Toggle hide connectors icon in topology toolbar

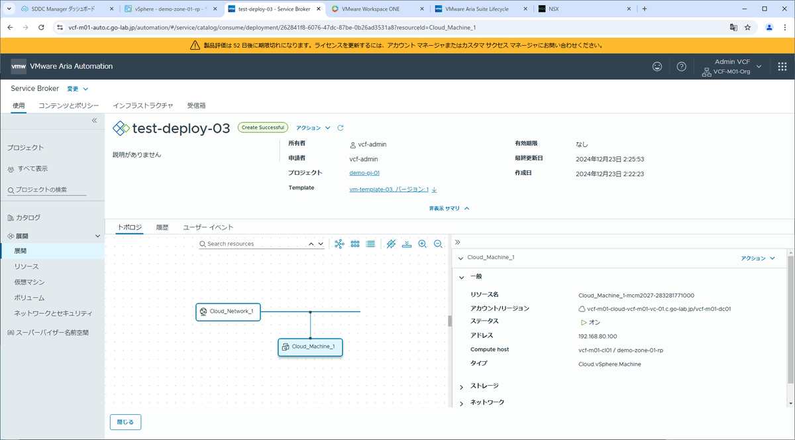click(391, 244)
